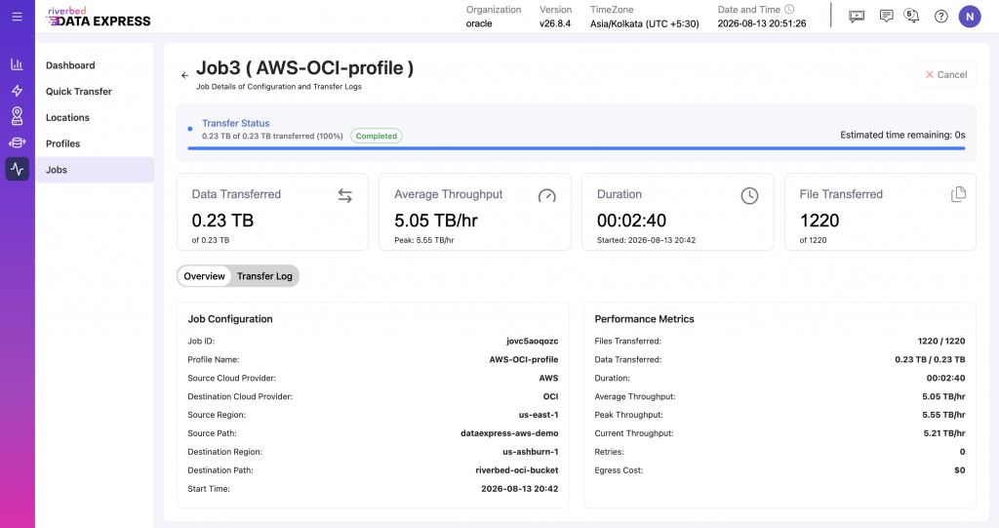Click the gauge icon in Average Throughput card
999x528 pixels.
coord(546,196)
